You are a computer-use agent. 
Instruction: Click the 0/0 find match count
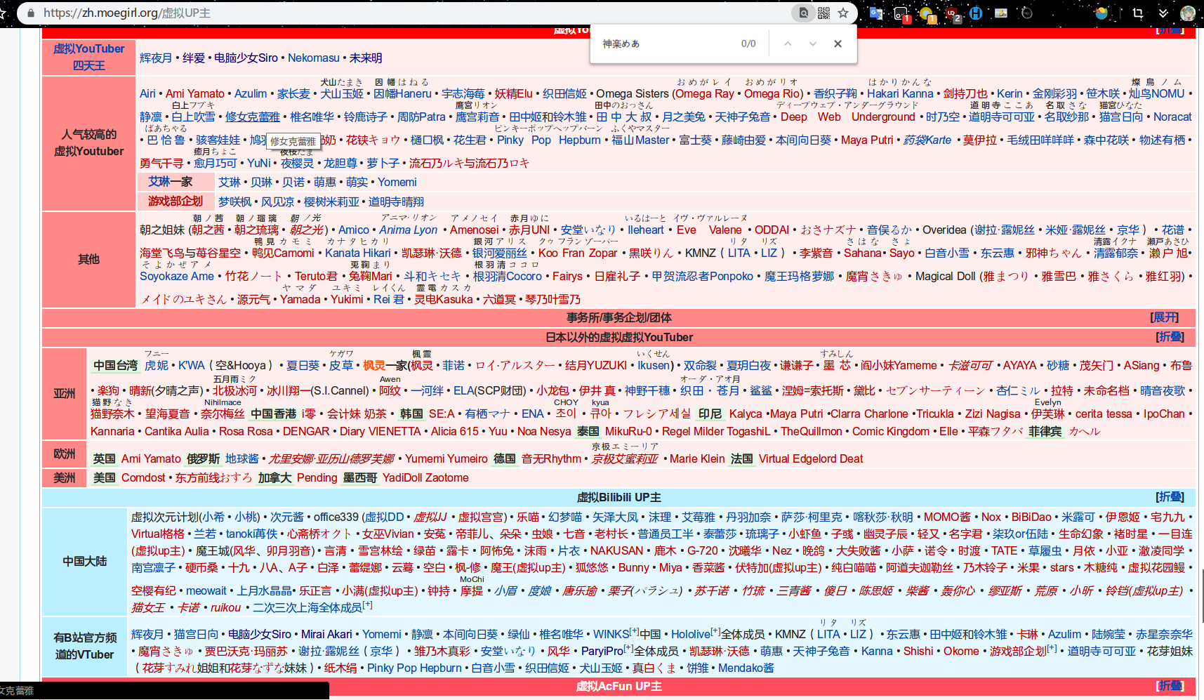pos(748,44)
